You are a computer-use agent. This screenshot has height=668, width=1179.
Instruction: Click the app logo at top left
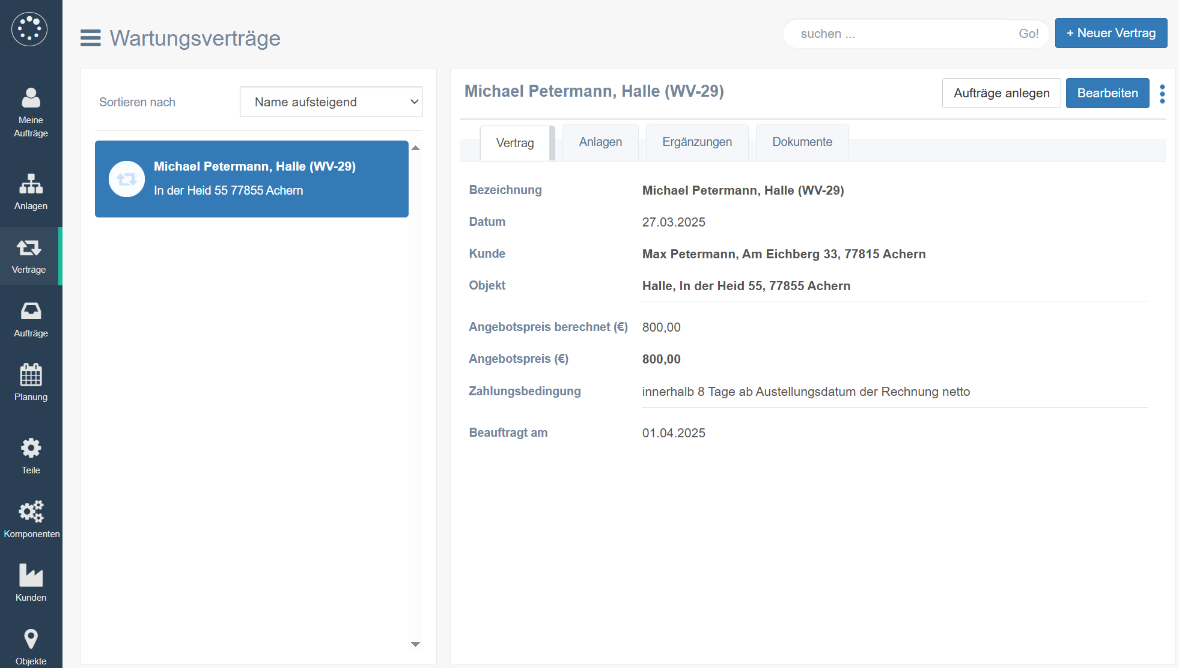pos(29,29)
